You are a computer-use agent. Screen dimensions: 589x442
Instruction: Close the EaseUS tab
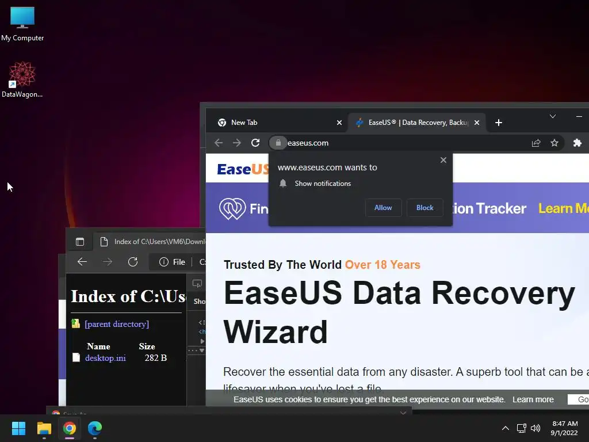point(477,123)
